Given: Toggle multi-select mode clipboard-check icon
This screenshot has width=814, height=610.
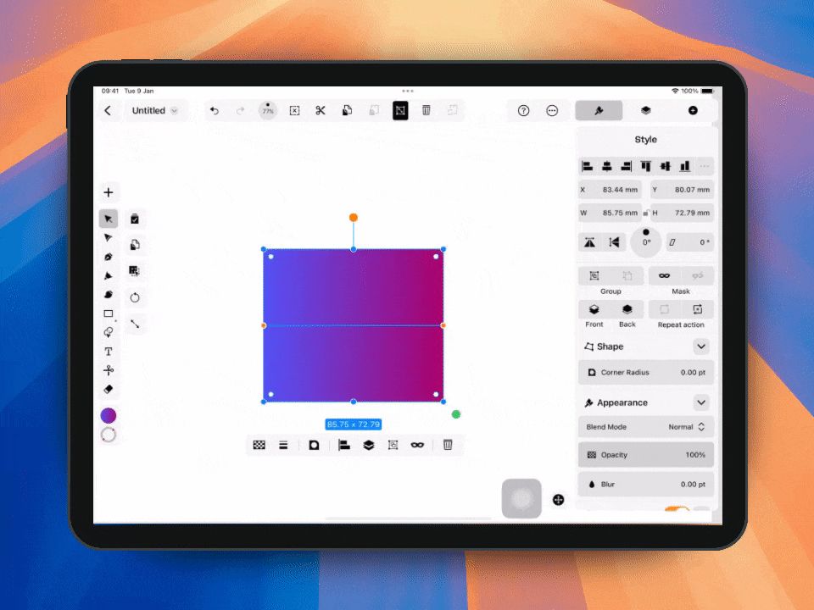Looking at the screenshot, I should [x=135, y=219].
